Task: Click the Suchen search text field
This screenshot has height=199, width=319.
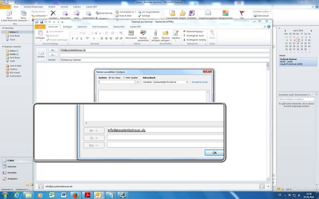Action: 116,82
